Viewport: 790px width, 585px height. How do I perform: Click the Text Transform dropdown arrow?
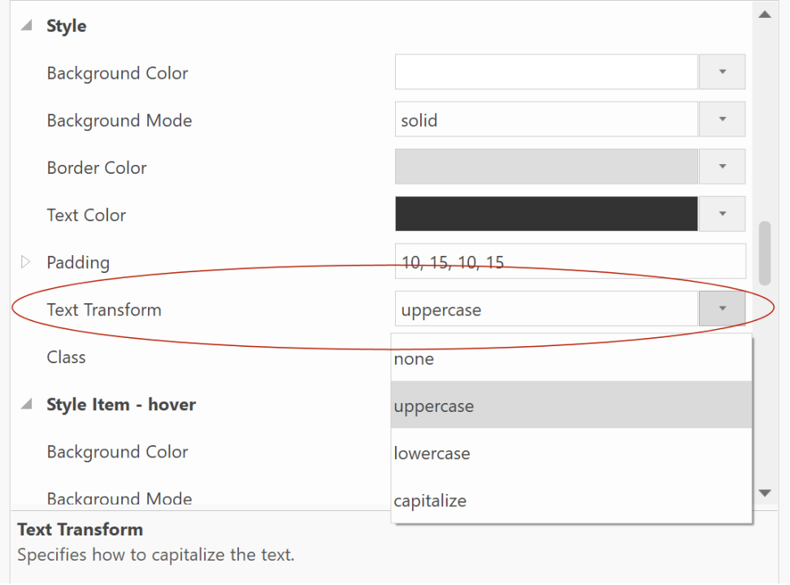[722, 309]
